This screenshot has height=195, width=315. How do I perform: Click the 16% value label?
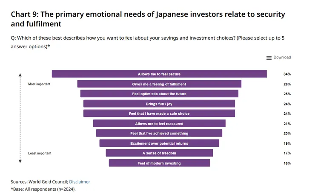(287, 163)
